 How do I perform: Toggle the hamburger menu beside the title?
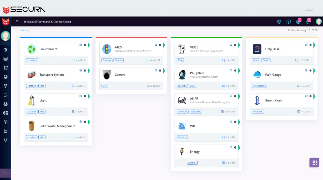[17, 21]
